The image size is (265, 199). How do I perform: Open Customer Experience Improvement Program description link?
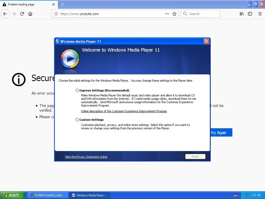[x=124, y=111]
